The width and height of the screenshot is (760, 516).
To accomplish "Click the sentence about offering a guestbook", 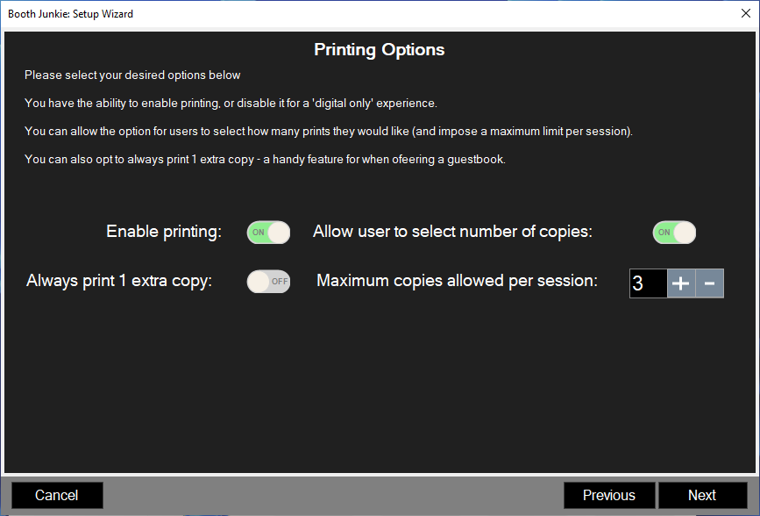I will tap(265, 160).
